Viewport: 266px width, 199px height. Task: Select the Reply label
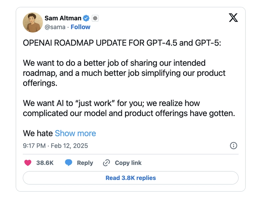(85, 163)
